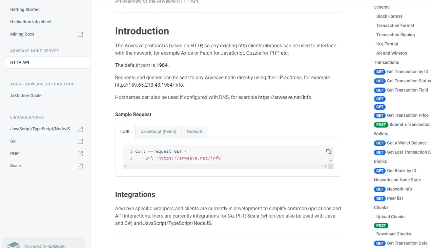
Task: Click the external link icon beside Go
Action: click(80, 141)
